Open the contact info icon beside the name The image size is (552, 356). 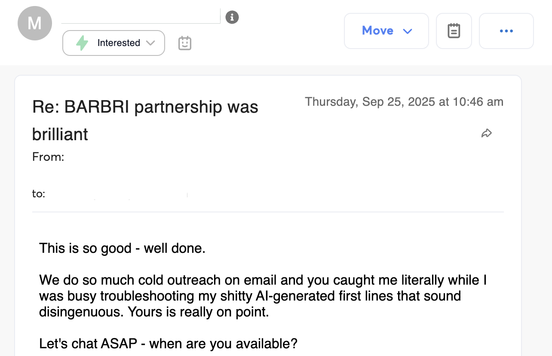coord(232,17)
